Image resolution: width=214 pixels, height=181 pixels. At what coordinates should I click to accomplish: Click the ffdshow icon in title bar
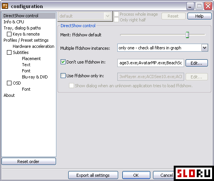tap(5, 6)
